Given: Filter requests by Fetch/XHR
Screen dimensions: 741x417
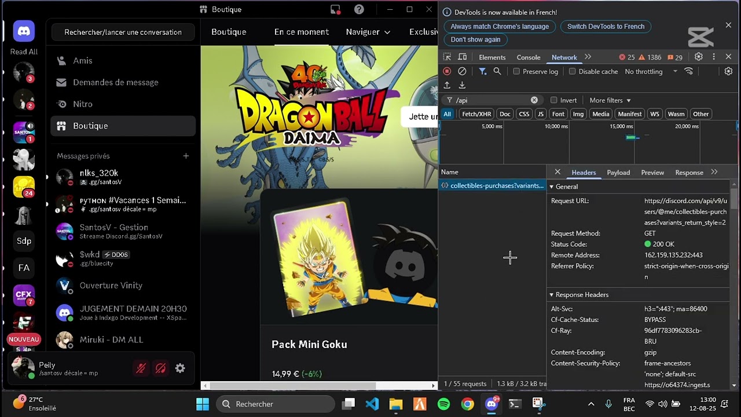Looking at the screenshot, I should (476, 114).
